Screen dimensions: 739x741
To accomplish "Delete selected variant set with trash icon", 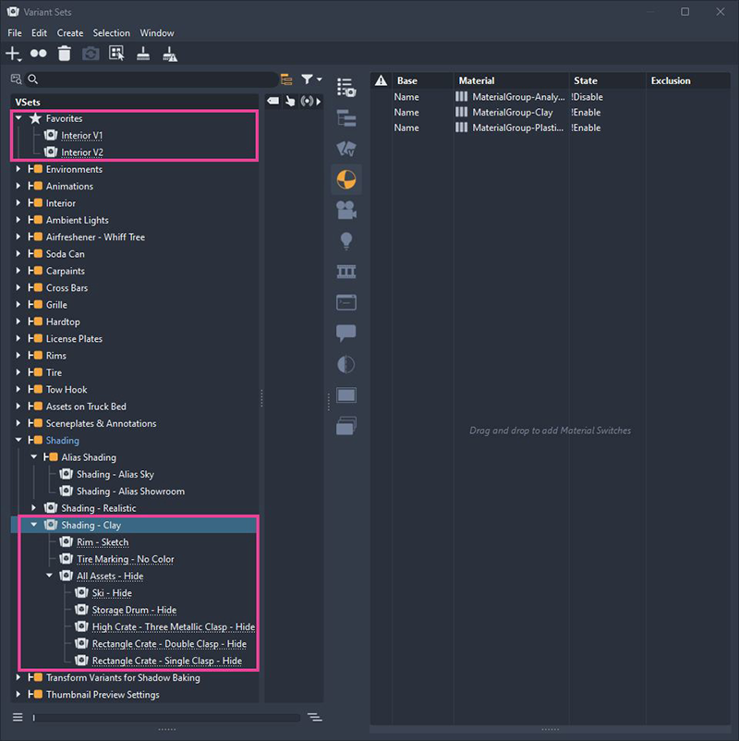I will click(x=65, y=54).
